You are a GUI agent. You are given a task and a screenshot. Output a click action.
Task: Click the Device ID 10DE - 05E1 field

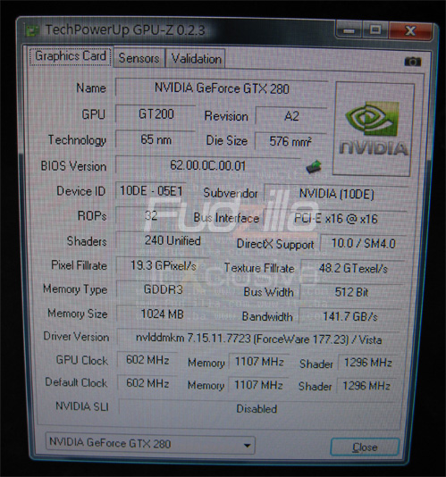(x=151, y=191)
